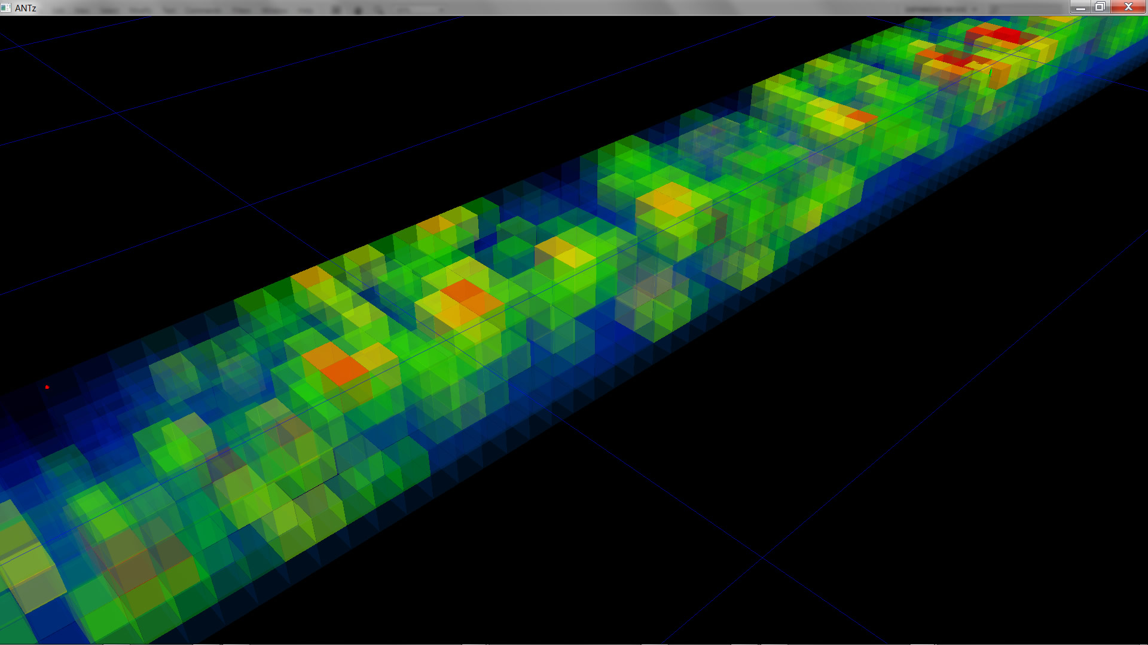Minimize the ANTz window
Viewport: 1148px width, 645px height.
[1080, 7]
